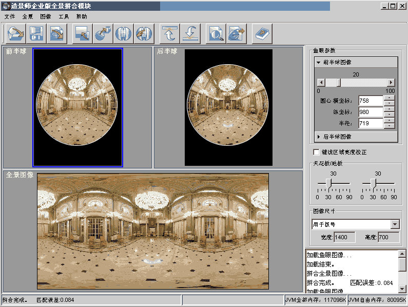
Task: Click the automatic stitch sphere icon
Action: click(x=123, y=33)
